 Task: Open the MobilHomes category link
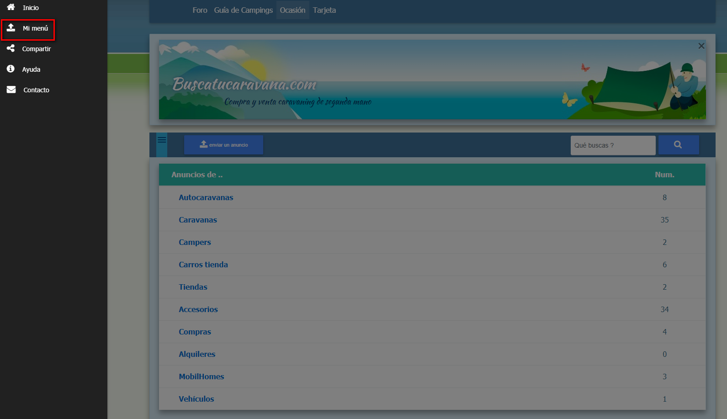coord(201,377)
